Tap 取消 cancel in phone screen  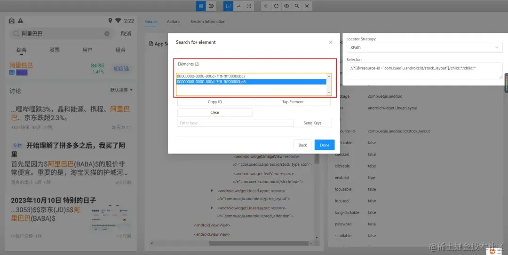pos(126,34)
